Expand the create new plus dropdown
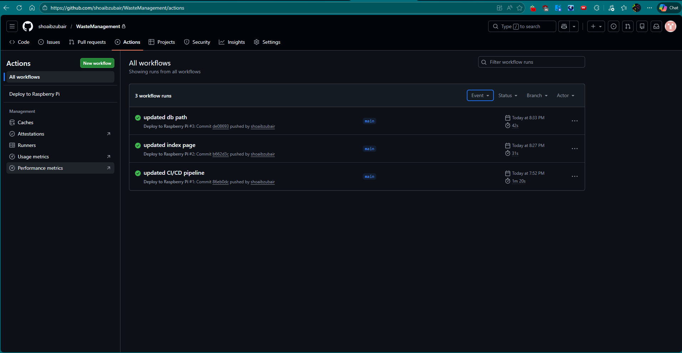682x353 pixels. pos(596,26)
